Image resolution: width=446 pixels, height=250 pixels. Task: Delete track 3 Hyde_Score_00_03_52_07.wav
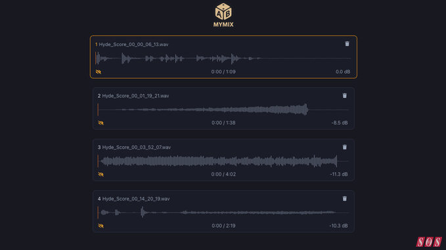344,147
